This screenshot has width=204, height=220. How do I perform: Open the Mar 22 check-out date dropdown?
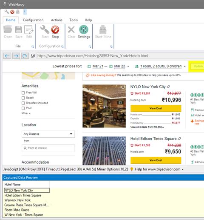[x=119, y=66]
